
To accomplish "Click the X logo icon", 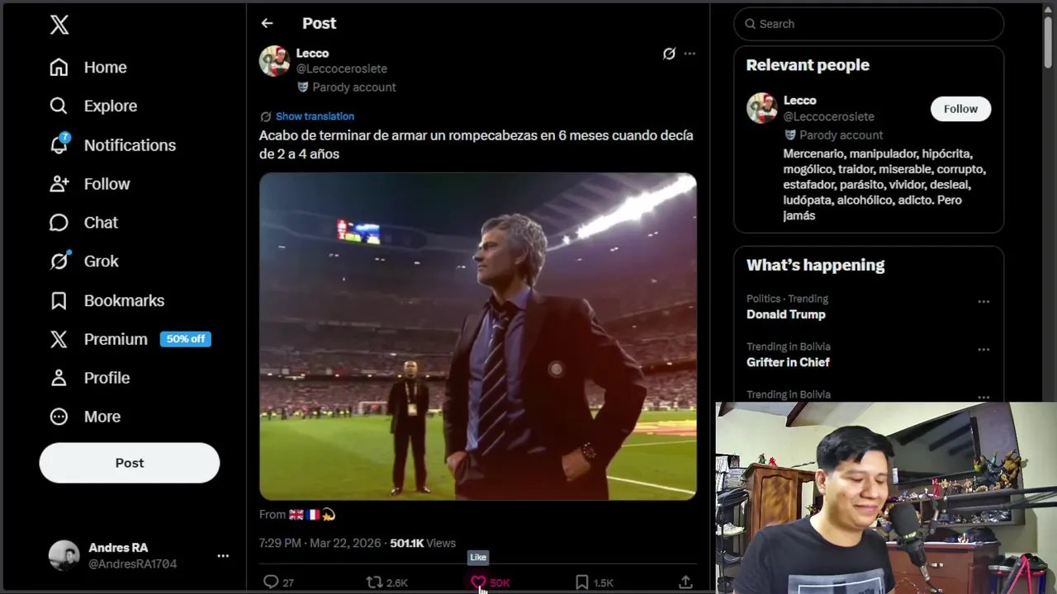I will (x=59, y=25).
